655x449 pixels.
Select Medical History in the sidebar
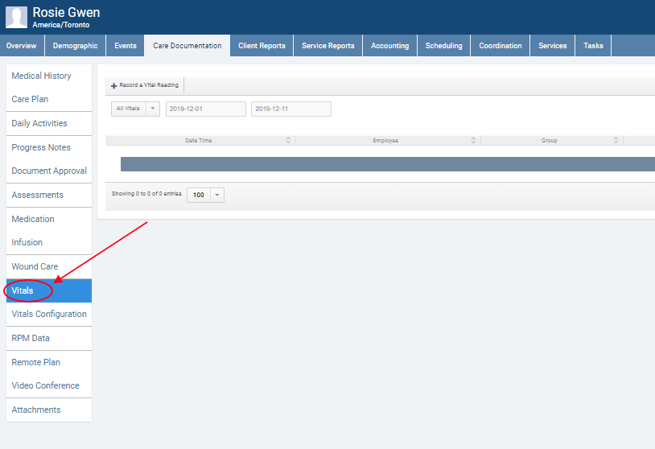41,76
